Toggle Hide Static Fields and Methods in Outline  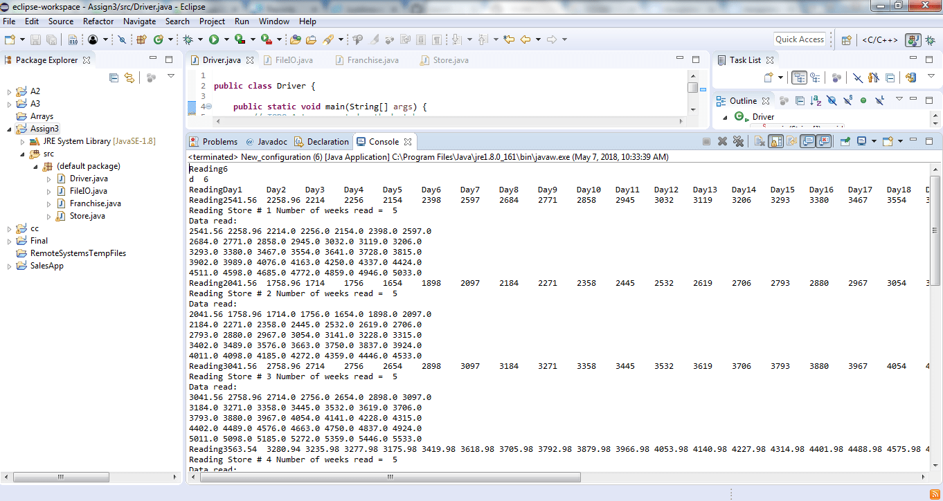coord(847,100)
